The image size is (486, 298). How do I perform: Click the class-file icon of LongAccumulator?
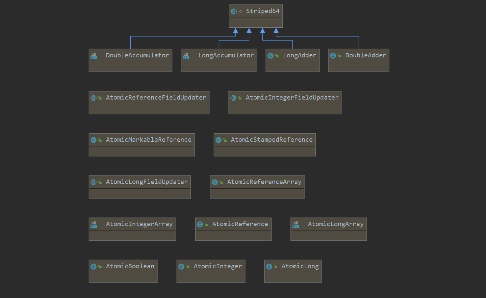pos(186,56)
